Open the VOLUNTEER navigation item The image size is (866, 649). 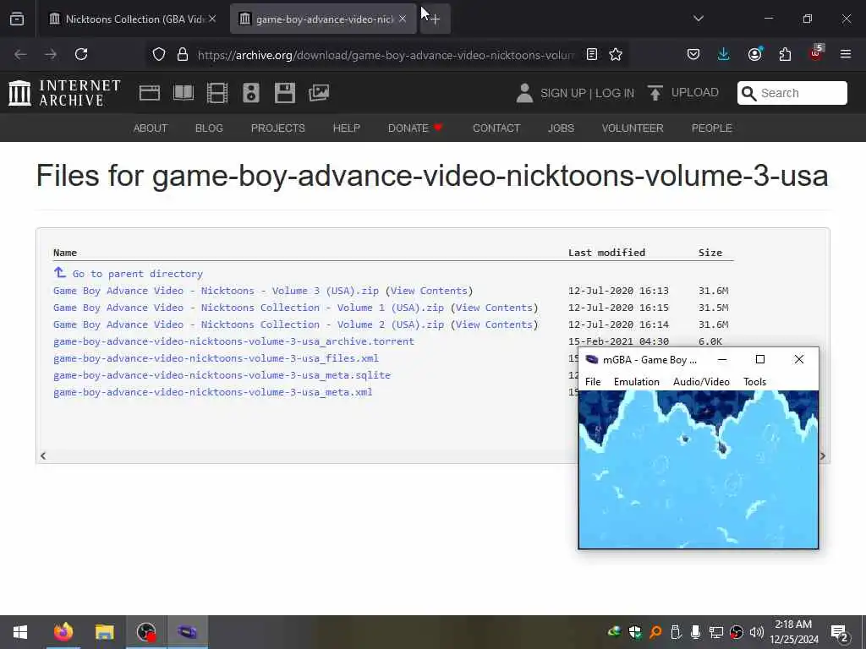pyautogui.click(x=633, y=128)
